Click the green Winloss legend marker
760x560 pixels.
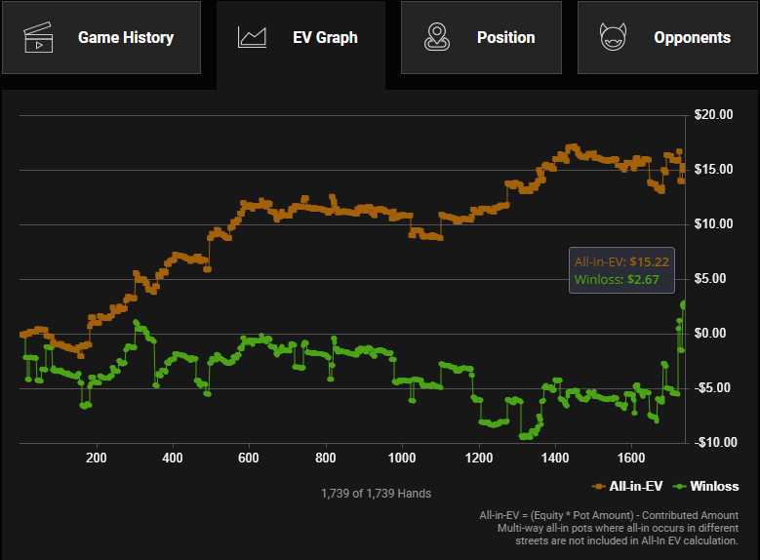tap(680, 486)
